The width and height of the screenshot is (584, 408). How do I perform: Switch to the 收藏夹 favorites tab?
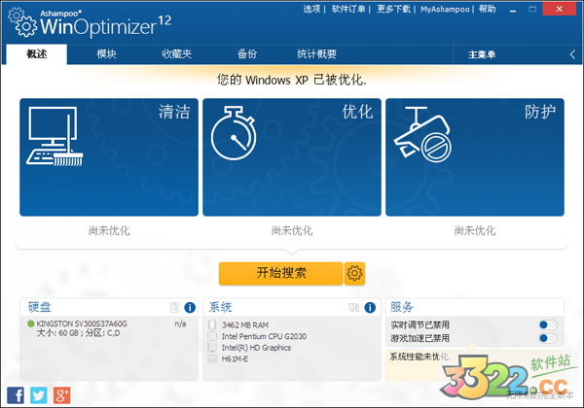(176, 54)
